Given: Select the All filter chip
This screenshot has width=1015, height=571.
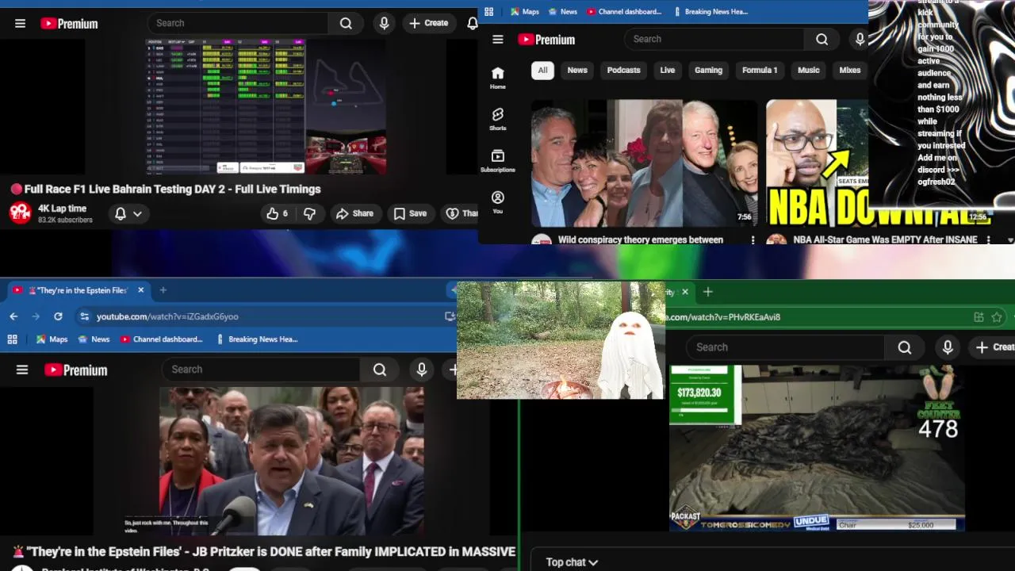Looking at the screenshot, I should 542,71.
